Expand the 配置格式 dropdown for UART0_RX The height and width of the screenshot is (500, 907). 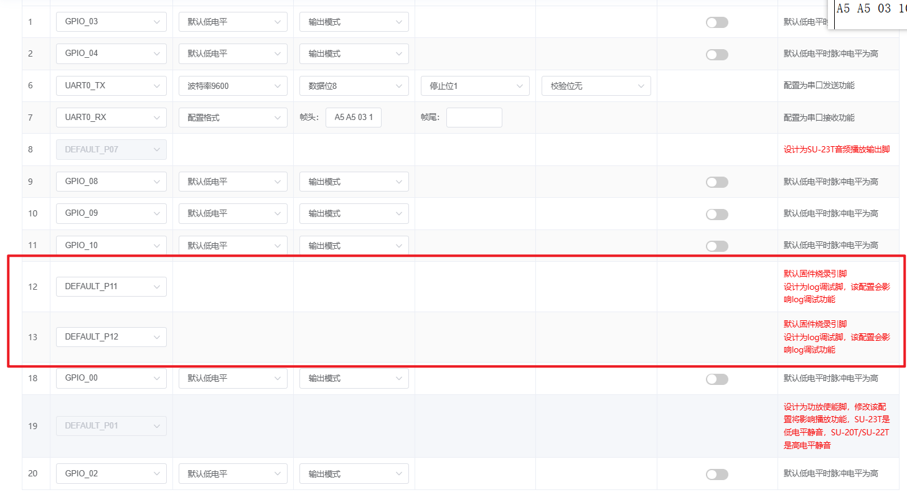tap(233, 118)
